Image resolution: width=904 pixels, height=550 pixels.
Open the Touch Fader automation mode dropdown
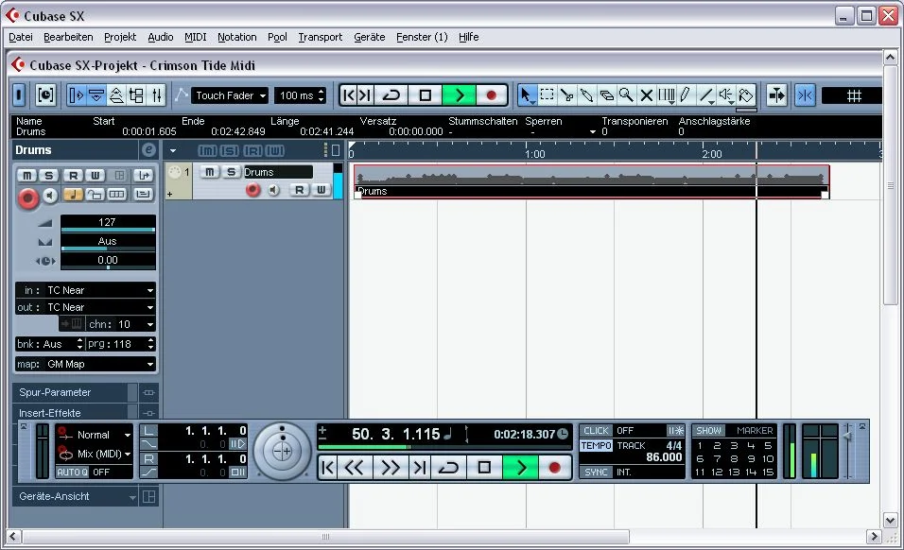click(231, 95)
